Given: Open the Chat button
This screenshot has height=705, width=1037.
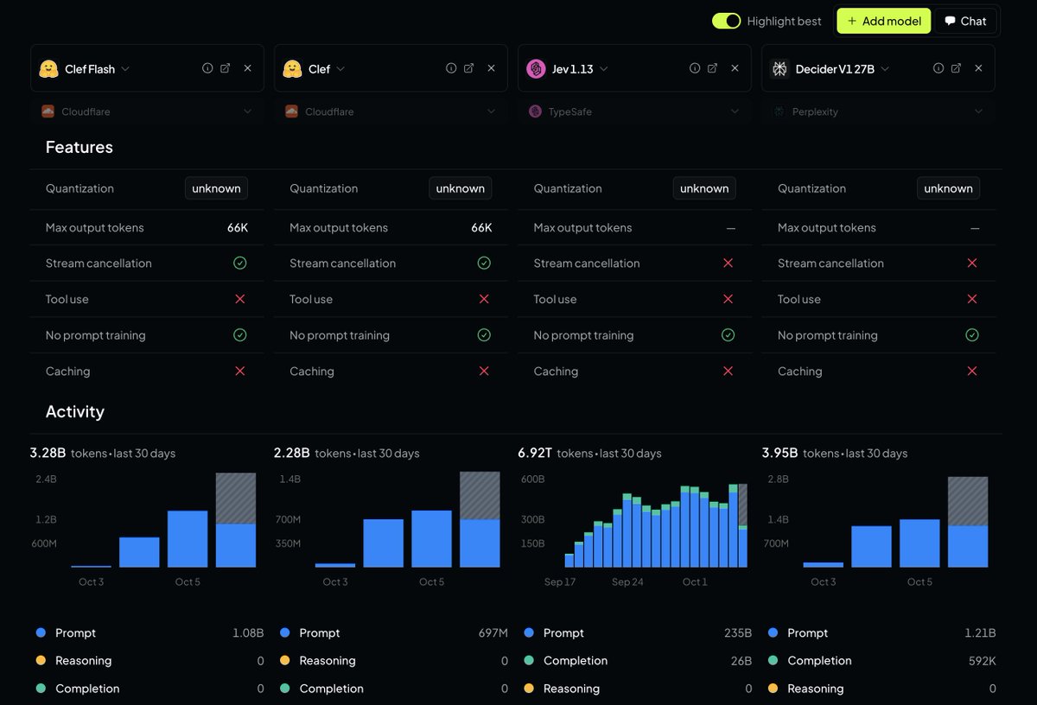Looking at the screenshot, I should pyautogui.click(x=965, y=21).
